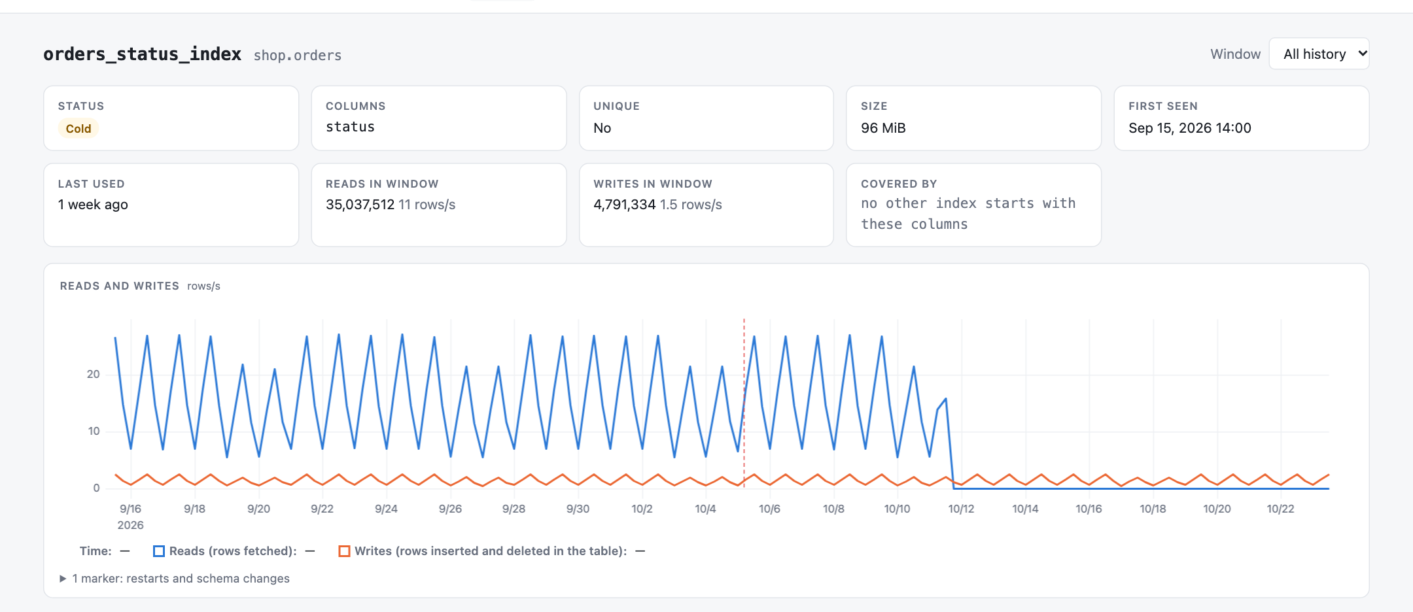This screenshot has height=612, width=1413.
Task: Click the 10/4 x-axis date label
Action: [705, 509]
